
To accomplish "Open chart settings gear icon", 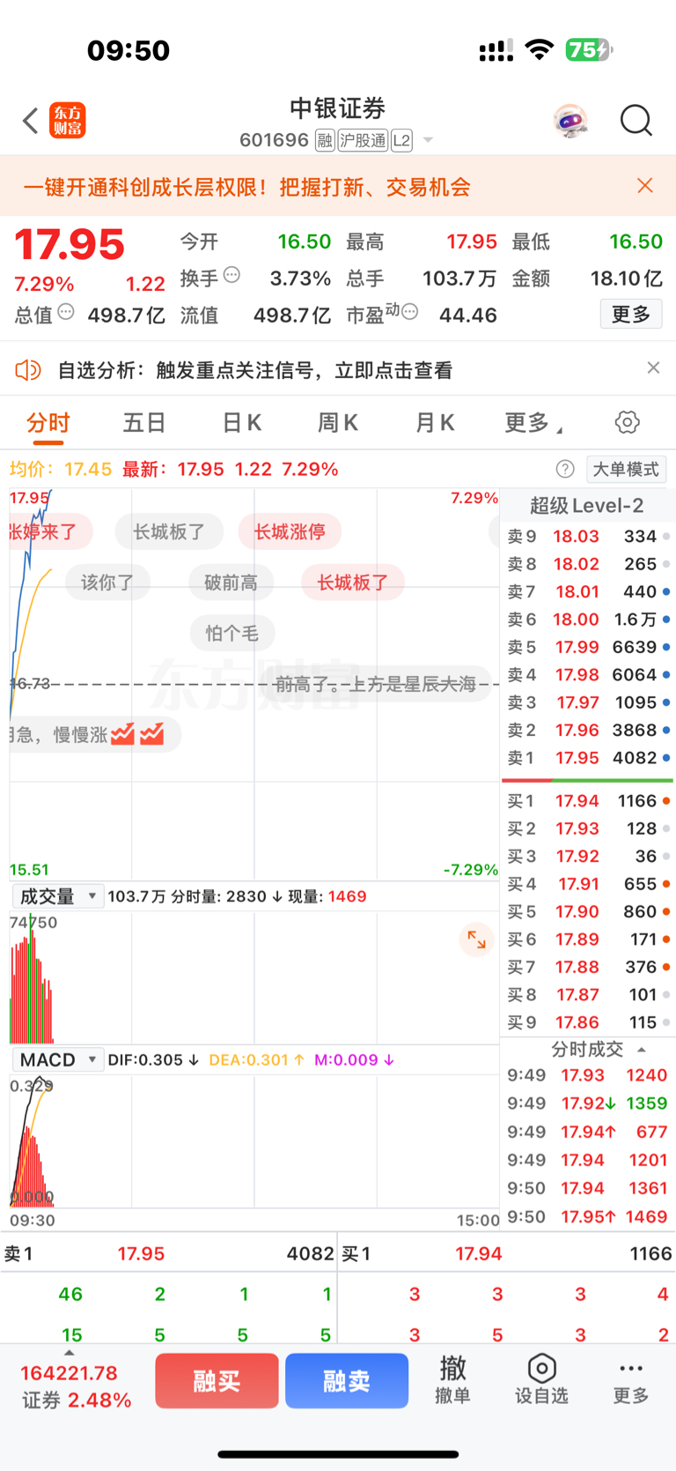I will [x=628, y=422].
